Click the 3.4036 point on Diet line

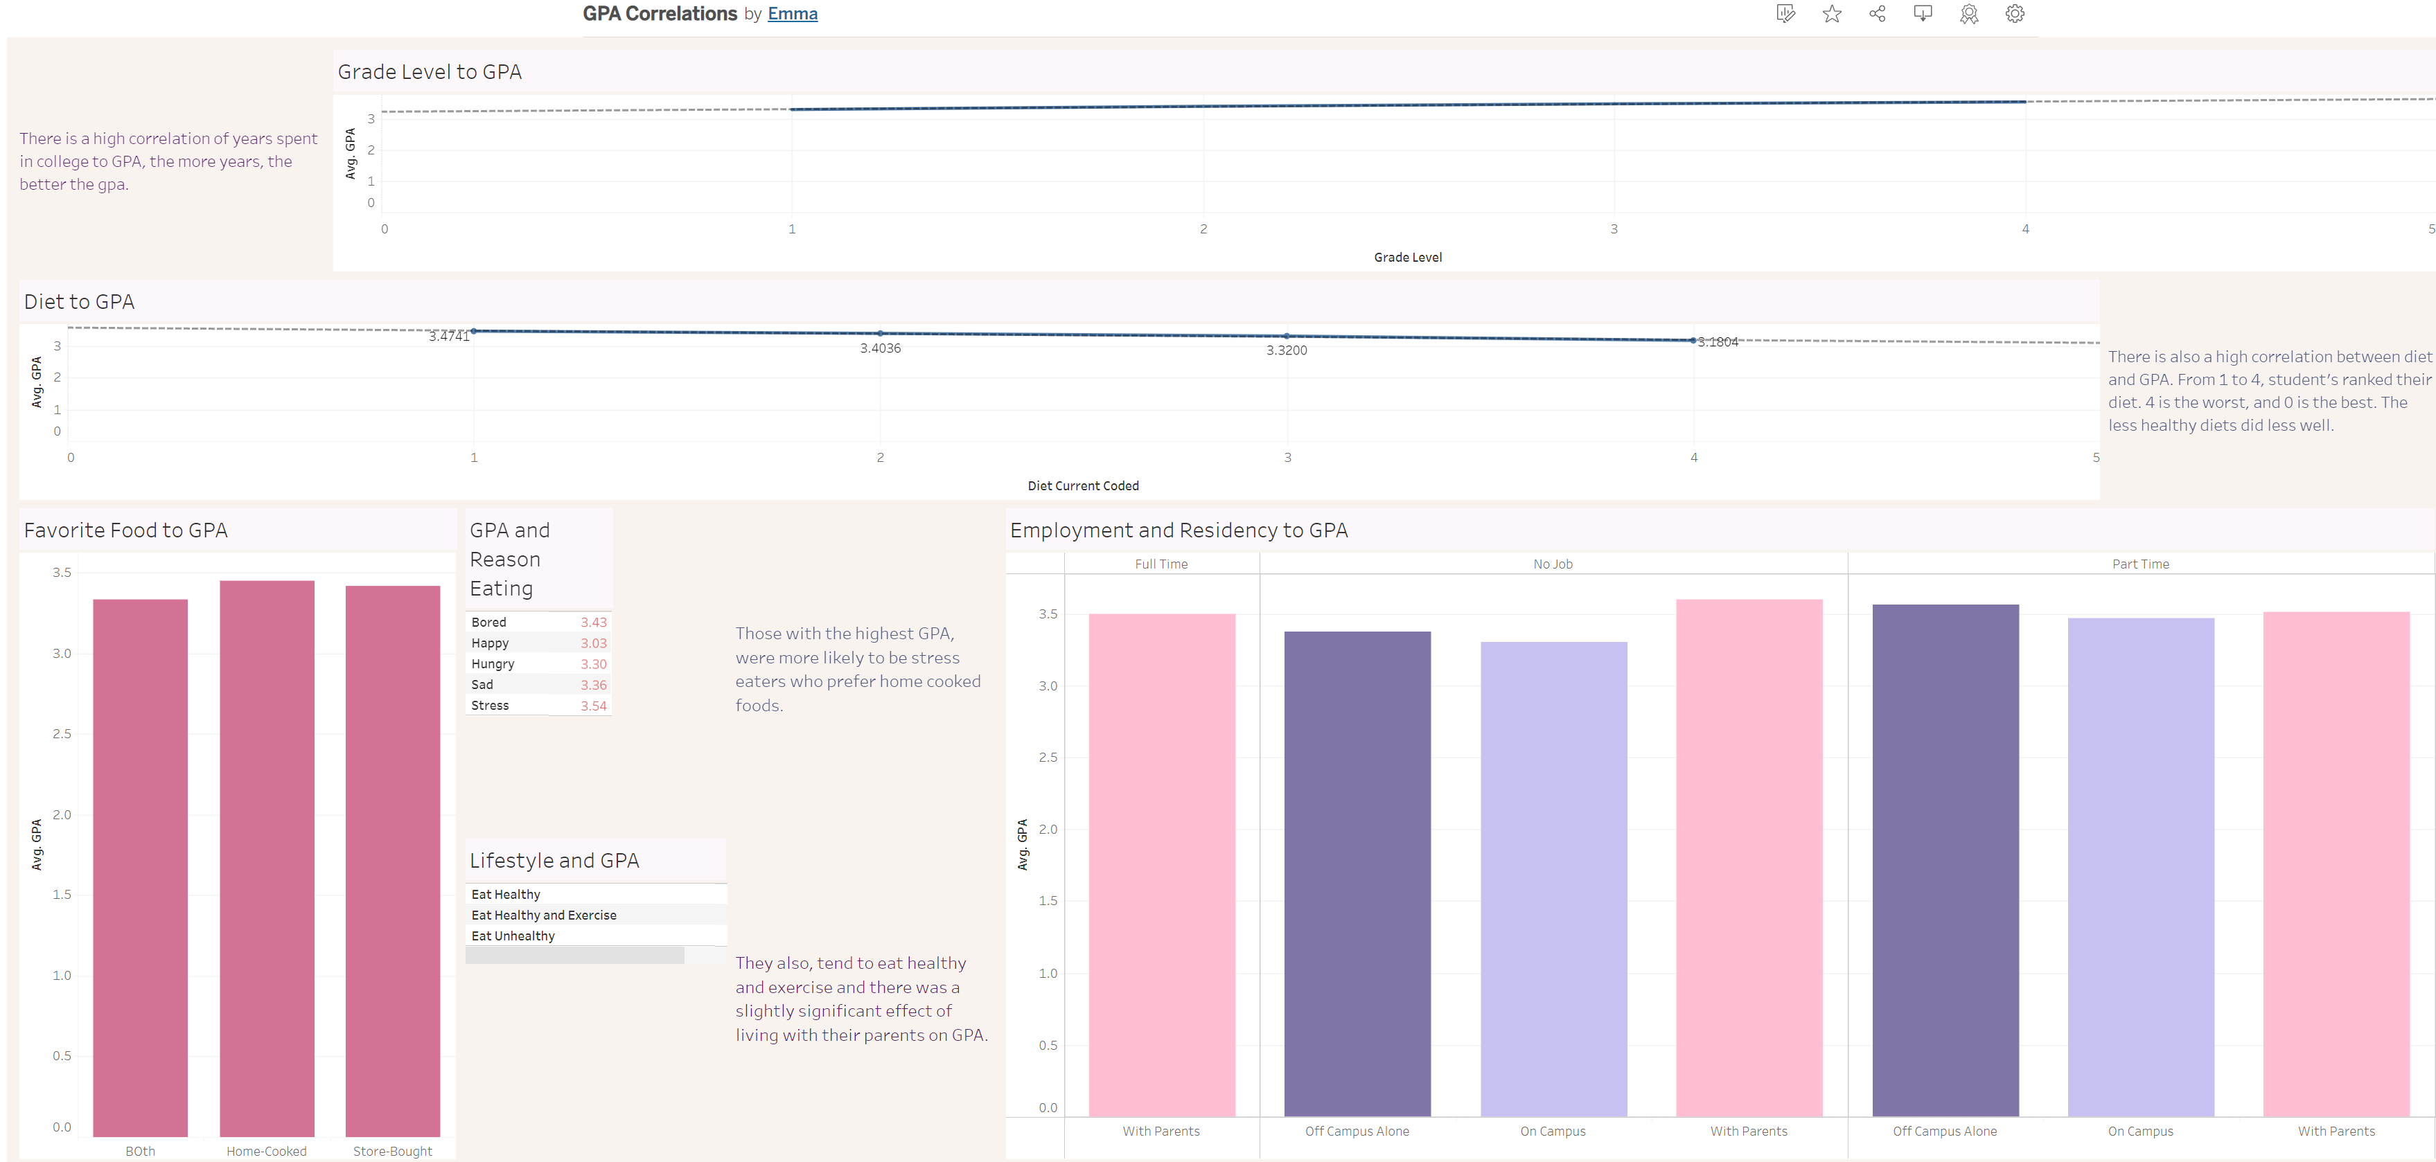(x=881, y=334)
